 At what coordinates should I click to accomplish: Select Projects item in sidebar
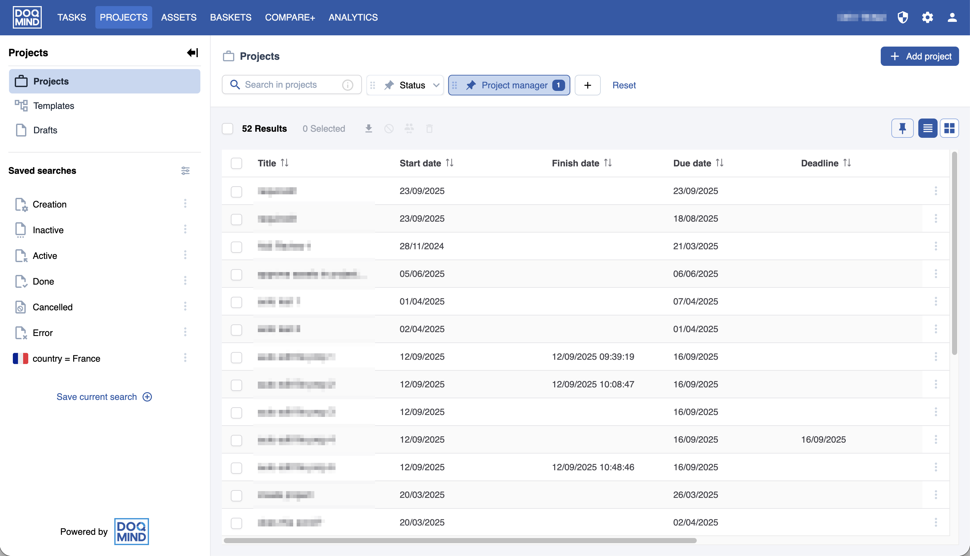104,81
